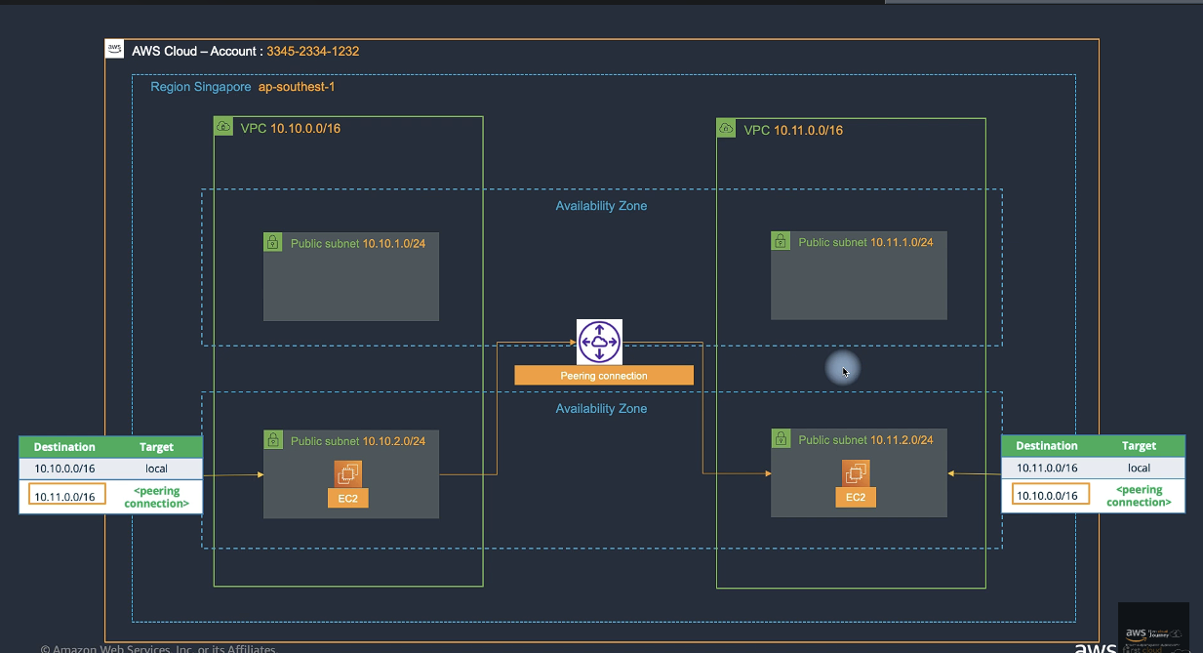Click the ap-southest-1 region label
Image resolution: width=1203 pixels, height=653 pixels.
(297, 87)
